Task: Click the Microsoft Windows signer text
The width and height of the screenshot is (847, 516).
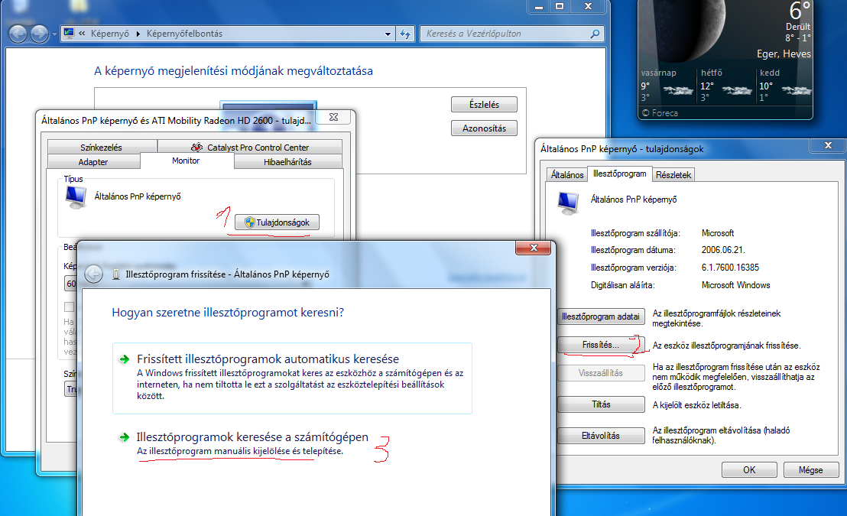Action: tap(735, 284)
